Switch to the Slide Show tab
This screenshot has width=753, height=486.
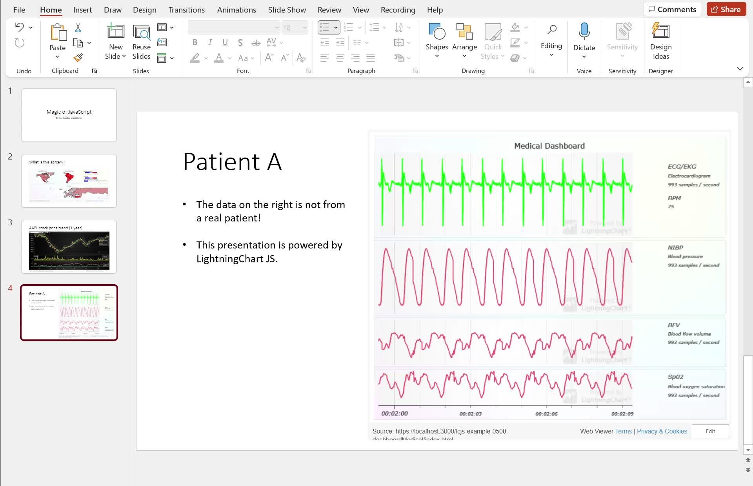(x=287, y=10)
